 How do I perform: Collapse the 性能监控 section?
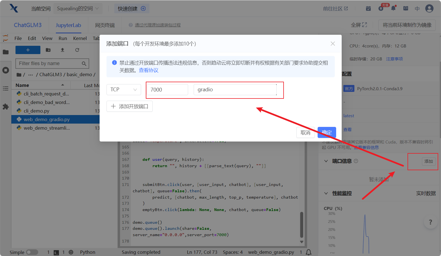[326, 193]
